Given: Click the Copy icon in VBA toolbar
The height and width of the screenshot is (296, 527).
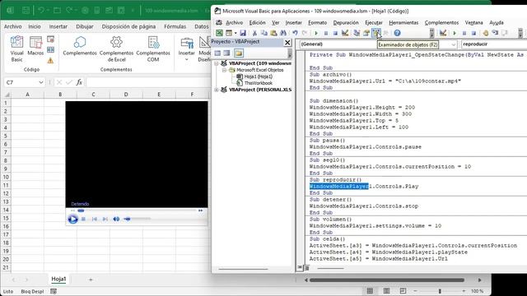Looking at the screenshot, I should tap(264, 33).
